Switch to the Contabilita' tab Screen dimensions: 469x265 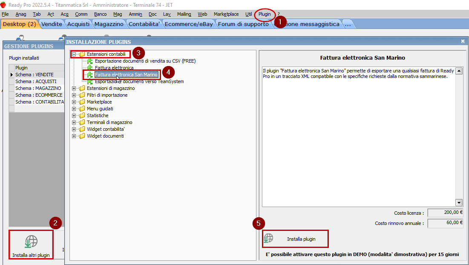tap(144, 24)
